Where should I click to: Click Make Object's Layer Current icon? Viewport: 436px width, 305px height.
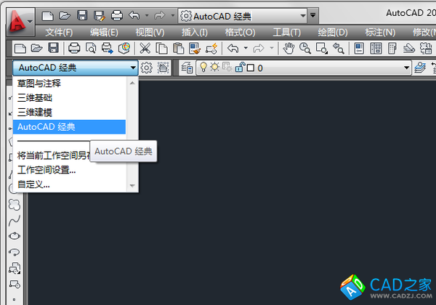pyautogui.click(x=420, y=68)
